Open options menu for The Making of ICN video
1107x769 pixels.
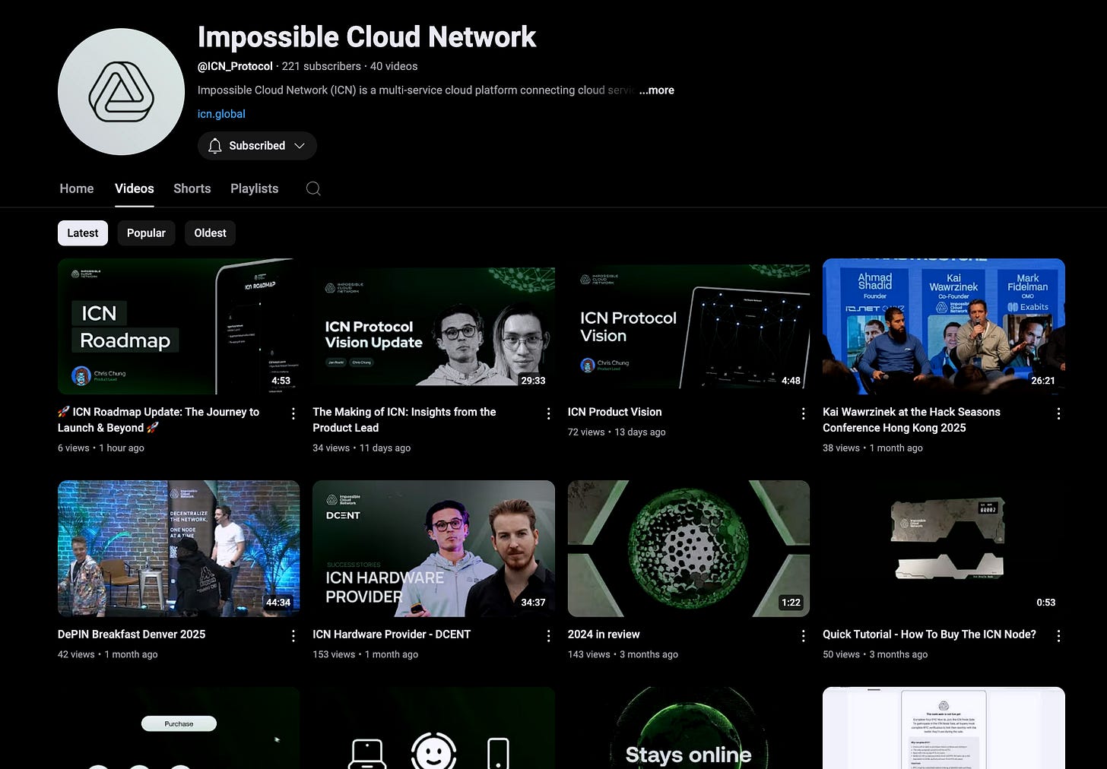click(x=548, y=413)
